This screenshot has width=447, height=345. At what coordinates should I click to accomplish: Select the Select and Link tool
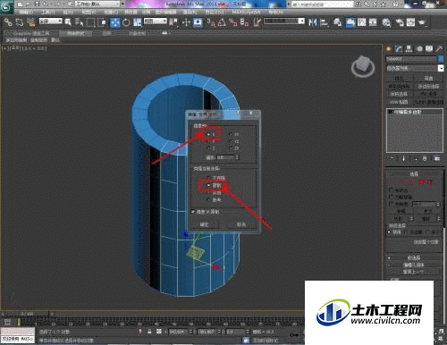coord(8,22)
